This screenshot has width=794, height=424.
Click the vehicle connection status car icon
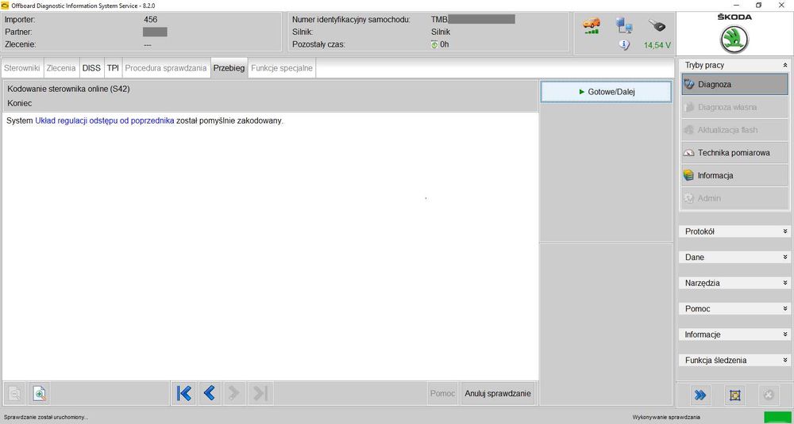click(591, 26)
